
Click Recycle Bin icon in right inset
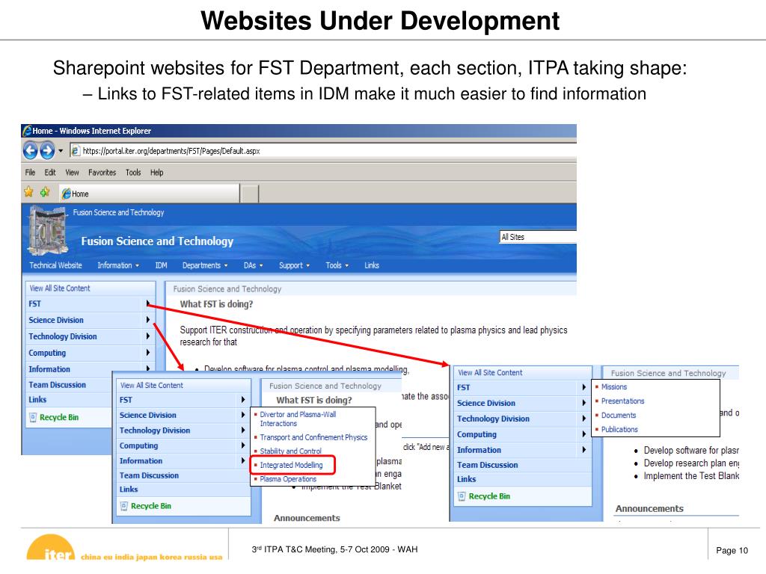coord(462,496)
